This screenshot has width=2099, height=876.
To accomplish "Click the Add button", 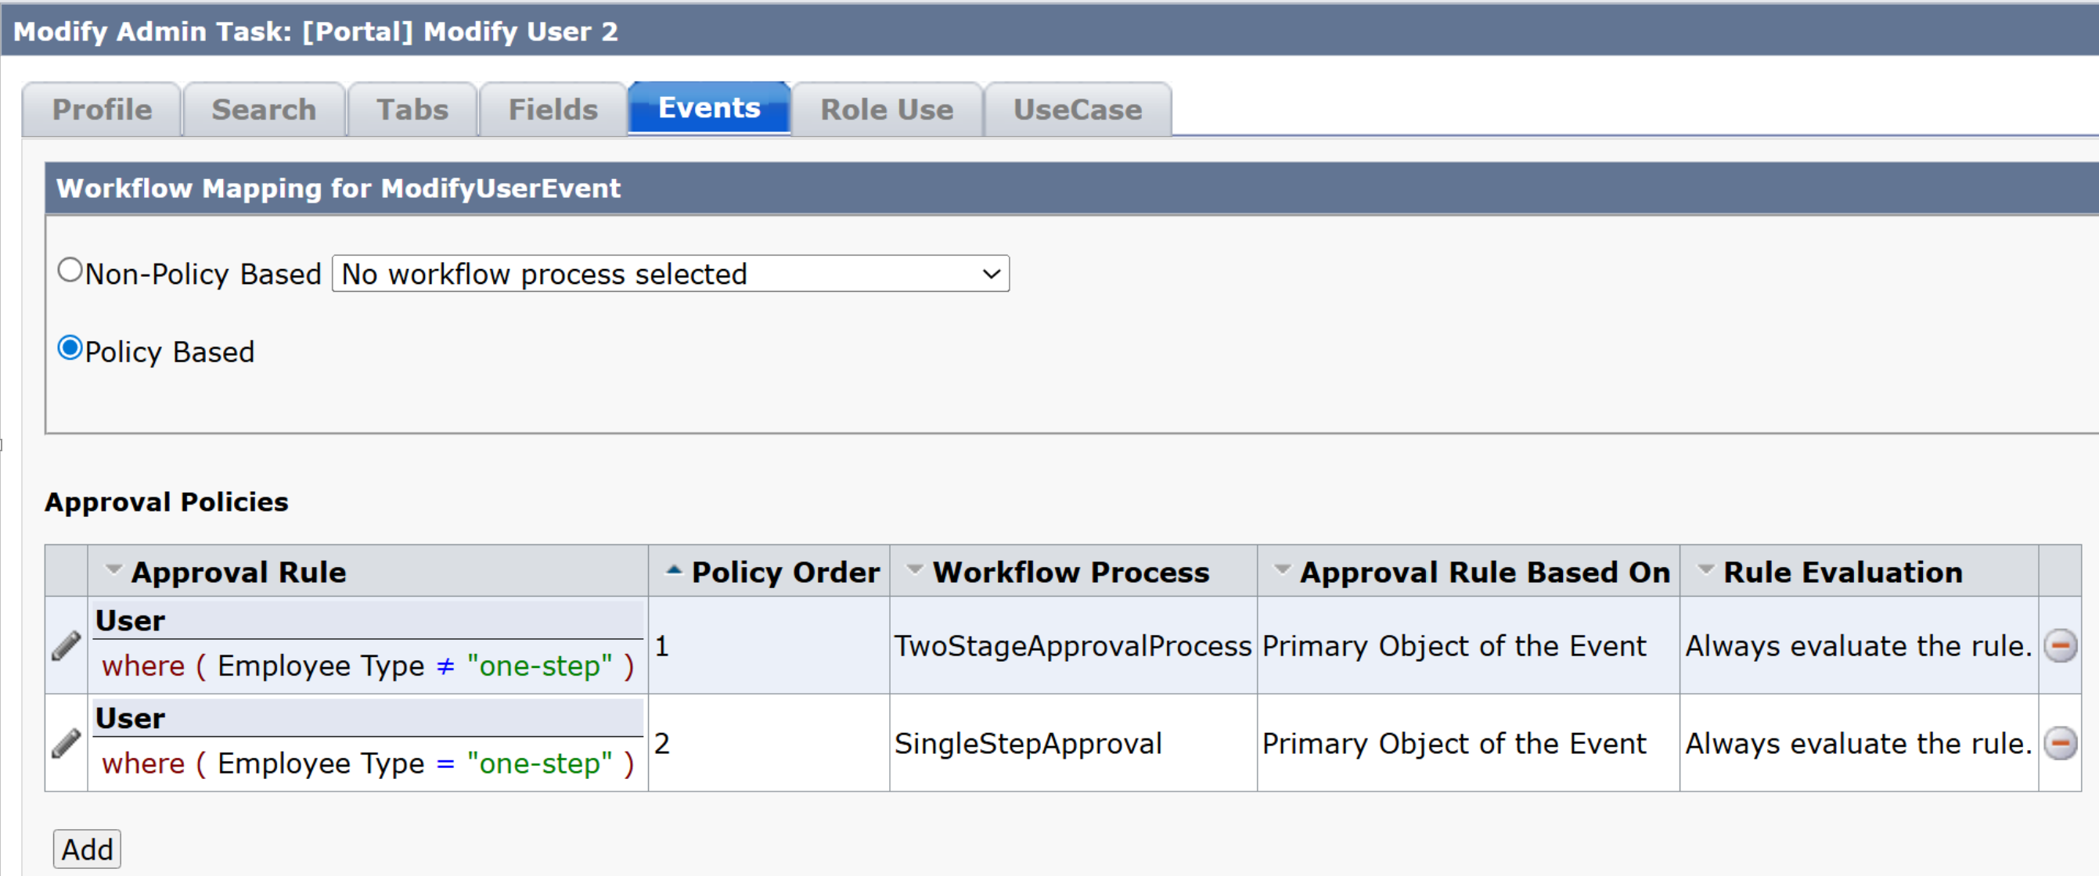I will pos(87,849).
